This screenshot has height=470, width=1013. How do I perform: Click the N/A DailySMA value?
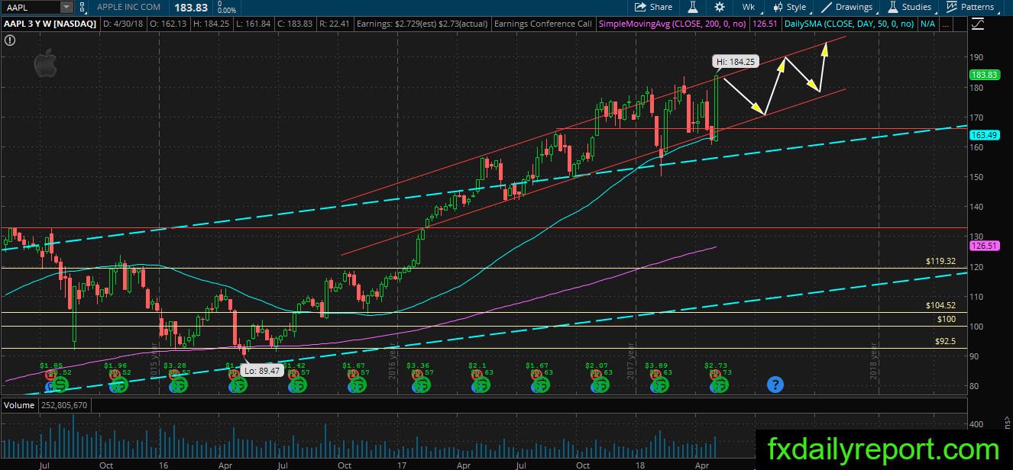click(x=927, y=24)
